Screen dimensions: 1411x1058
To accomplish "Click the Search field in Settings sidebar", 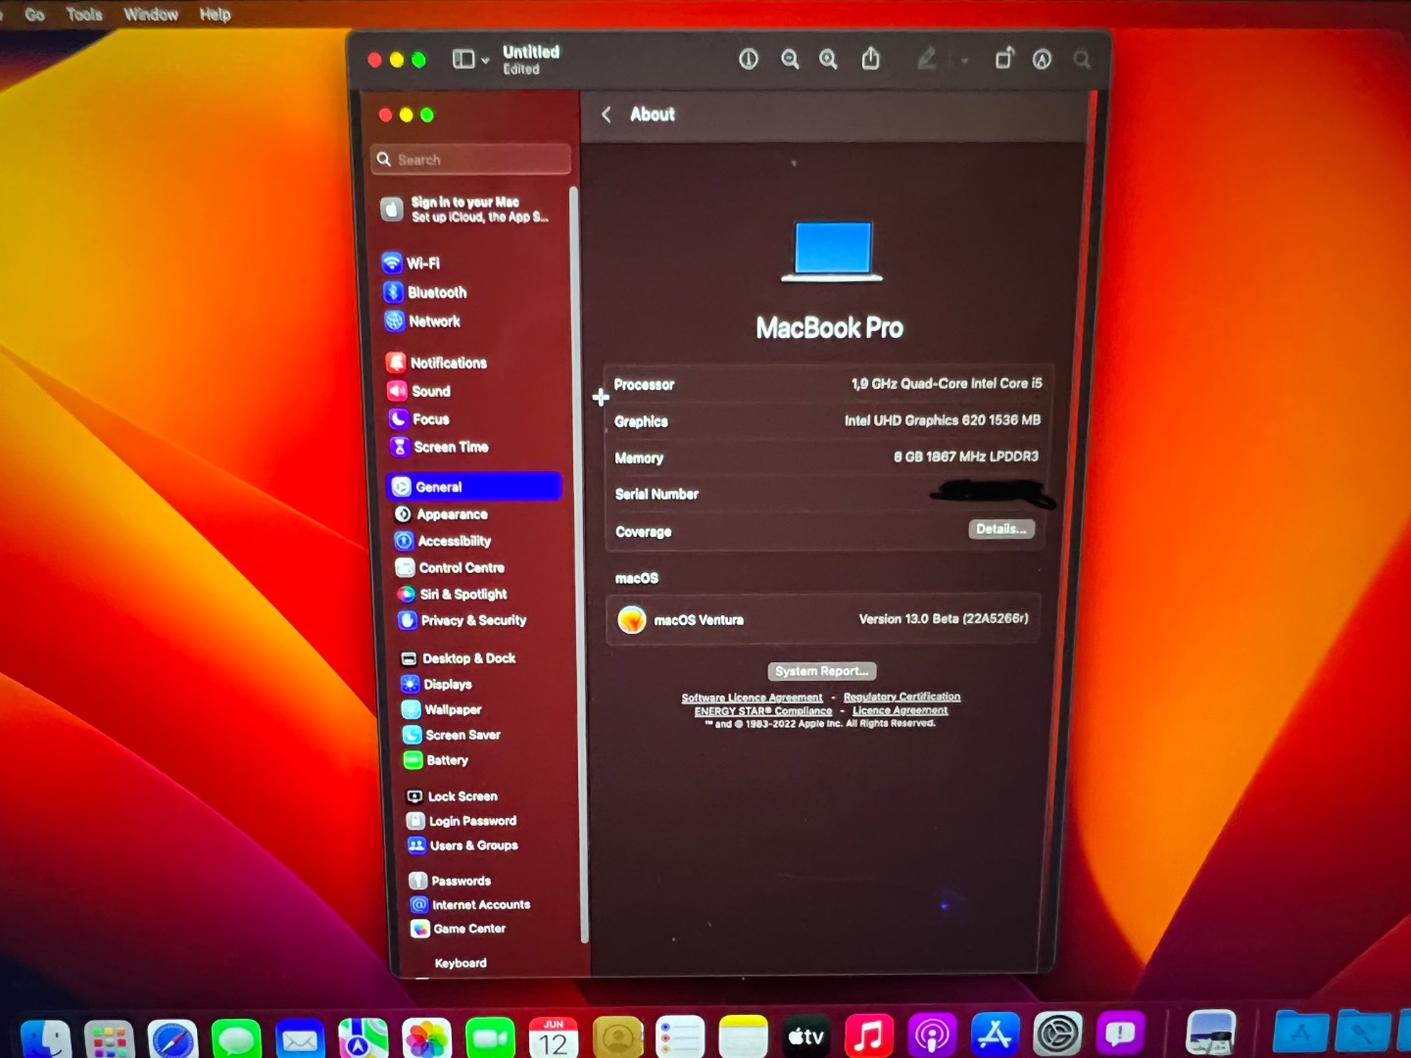I will click(x=471, y=159).
